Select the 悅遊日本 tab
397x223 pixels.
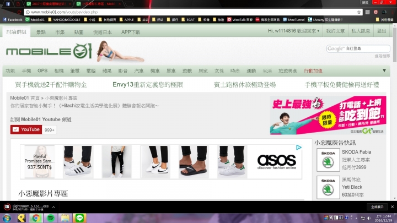point(103,32)
